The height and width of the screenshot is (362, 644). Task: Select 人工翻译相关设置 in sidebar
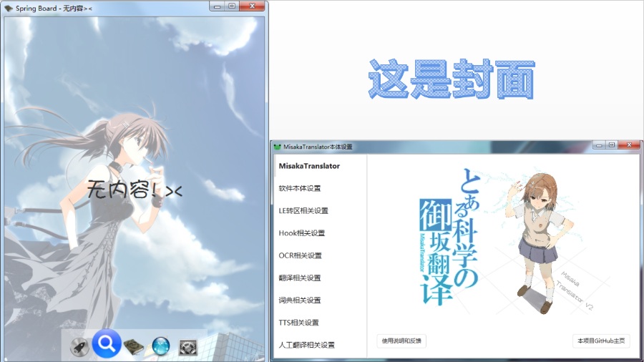[307, 345]
